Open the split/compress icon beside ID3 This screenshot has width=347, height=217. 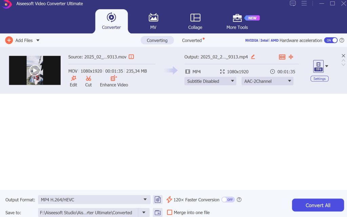(291, 57)
